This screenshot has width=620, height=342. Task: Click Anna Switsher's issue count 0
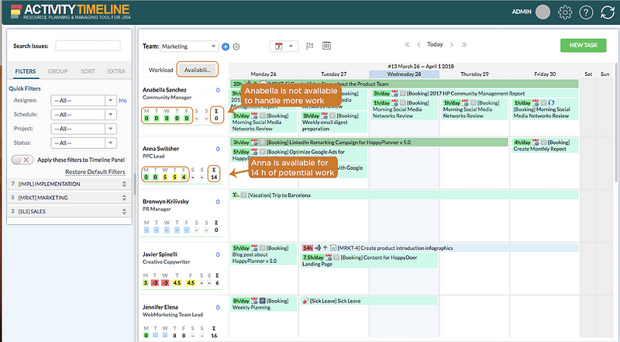click(218, 149)
